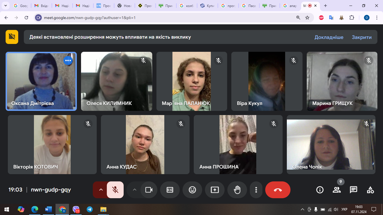The width and height of the screenshot is (383, 215).
Task: Select Олена Чопік's video tile
Action: (x=331, y=144)
